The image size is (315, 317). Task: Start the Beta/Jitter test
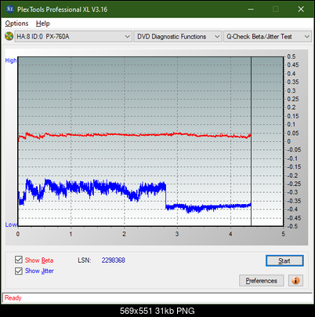point(284,261)
